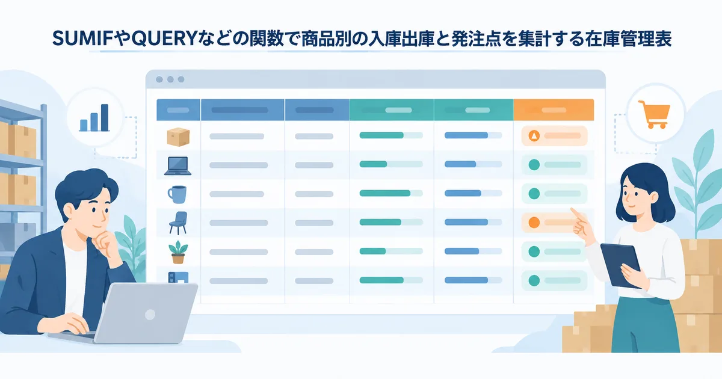Screen dimensions: 722x379
Task: Click blue progress bar in disk row
Action: coord(473,280)
